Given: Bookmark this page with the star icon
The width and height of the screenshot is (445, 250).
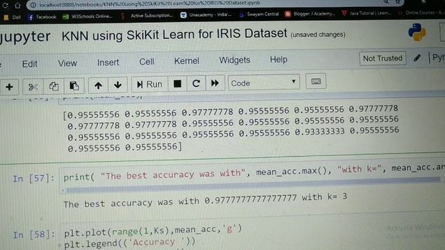Looking at the screenshot, I should (x=398, y=2).
